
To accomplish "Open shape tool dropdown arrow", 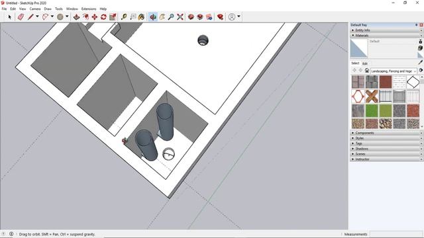I will [x=67, y=17].
